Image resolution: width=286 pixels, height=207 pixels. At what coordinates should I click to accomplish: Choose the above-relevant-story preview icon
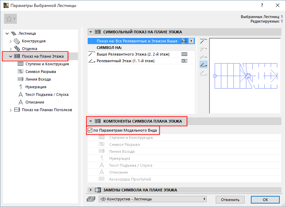tap(204, 41)
